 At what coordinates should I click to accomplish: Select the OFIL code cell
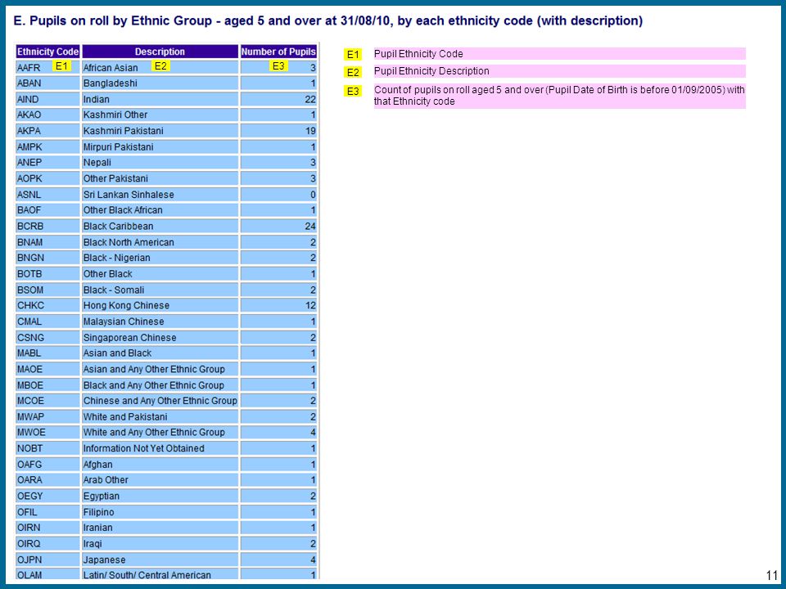click(47, 511)
